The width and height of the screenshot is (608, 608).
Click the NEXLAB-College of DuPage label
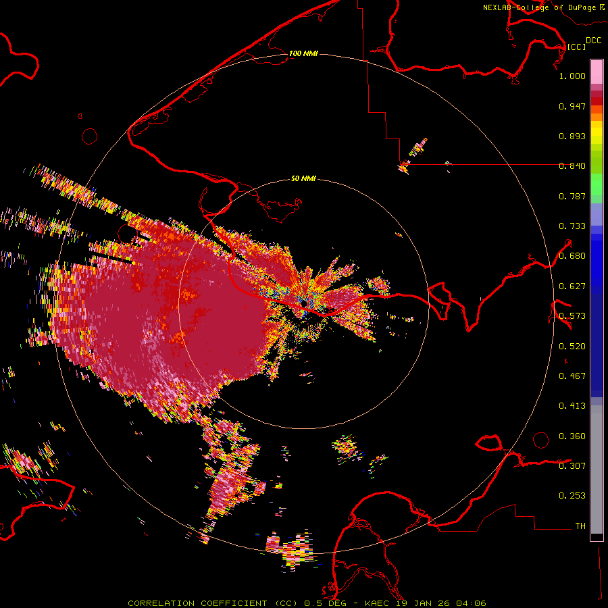[x=539, y=7]
